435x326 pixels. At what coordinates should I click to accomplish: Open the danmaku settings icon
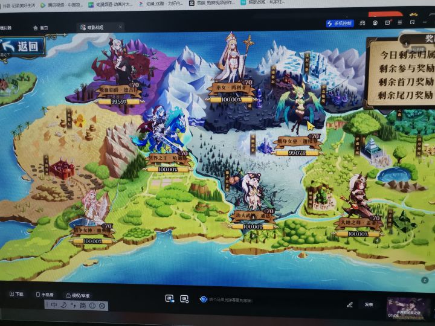(x=184, y=299)
